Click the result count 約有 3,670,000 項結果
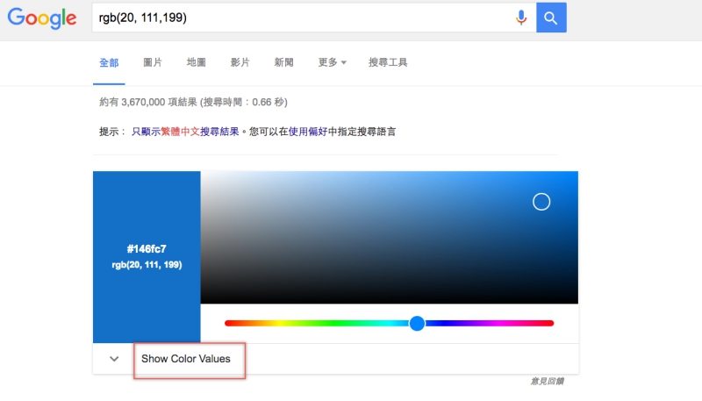 click(x=148, y=102)
